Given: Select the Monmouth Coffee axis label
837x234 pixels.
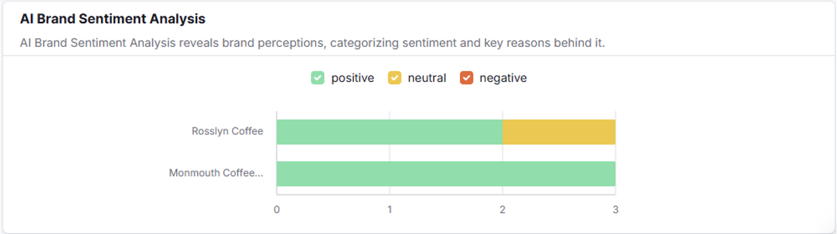Looking at the screenshot, I should point(216,173).
